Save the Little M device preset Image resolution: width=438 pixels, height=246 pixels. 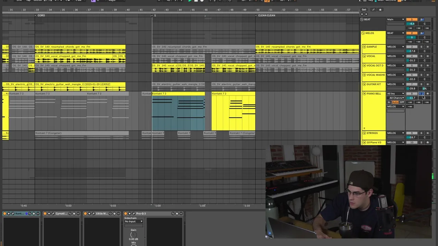pos(114,214)
